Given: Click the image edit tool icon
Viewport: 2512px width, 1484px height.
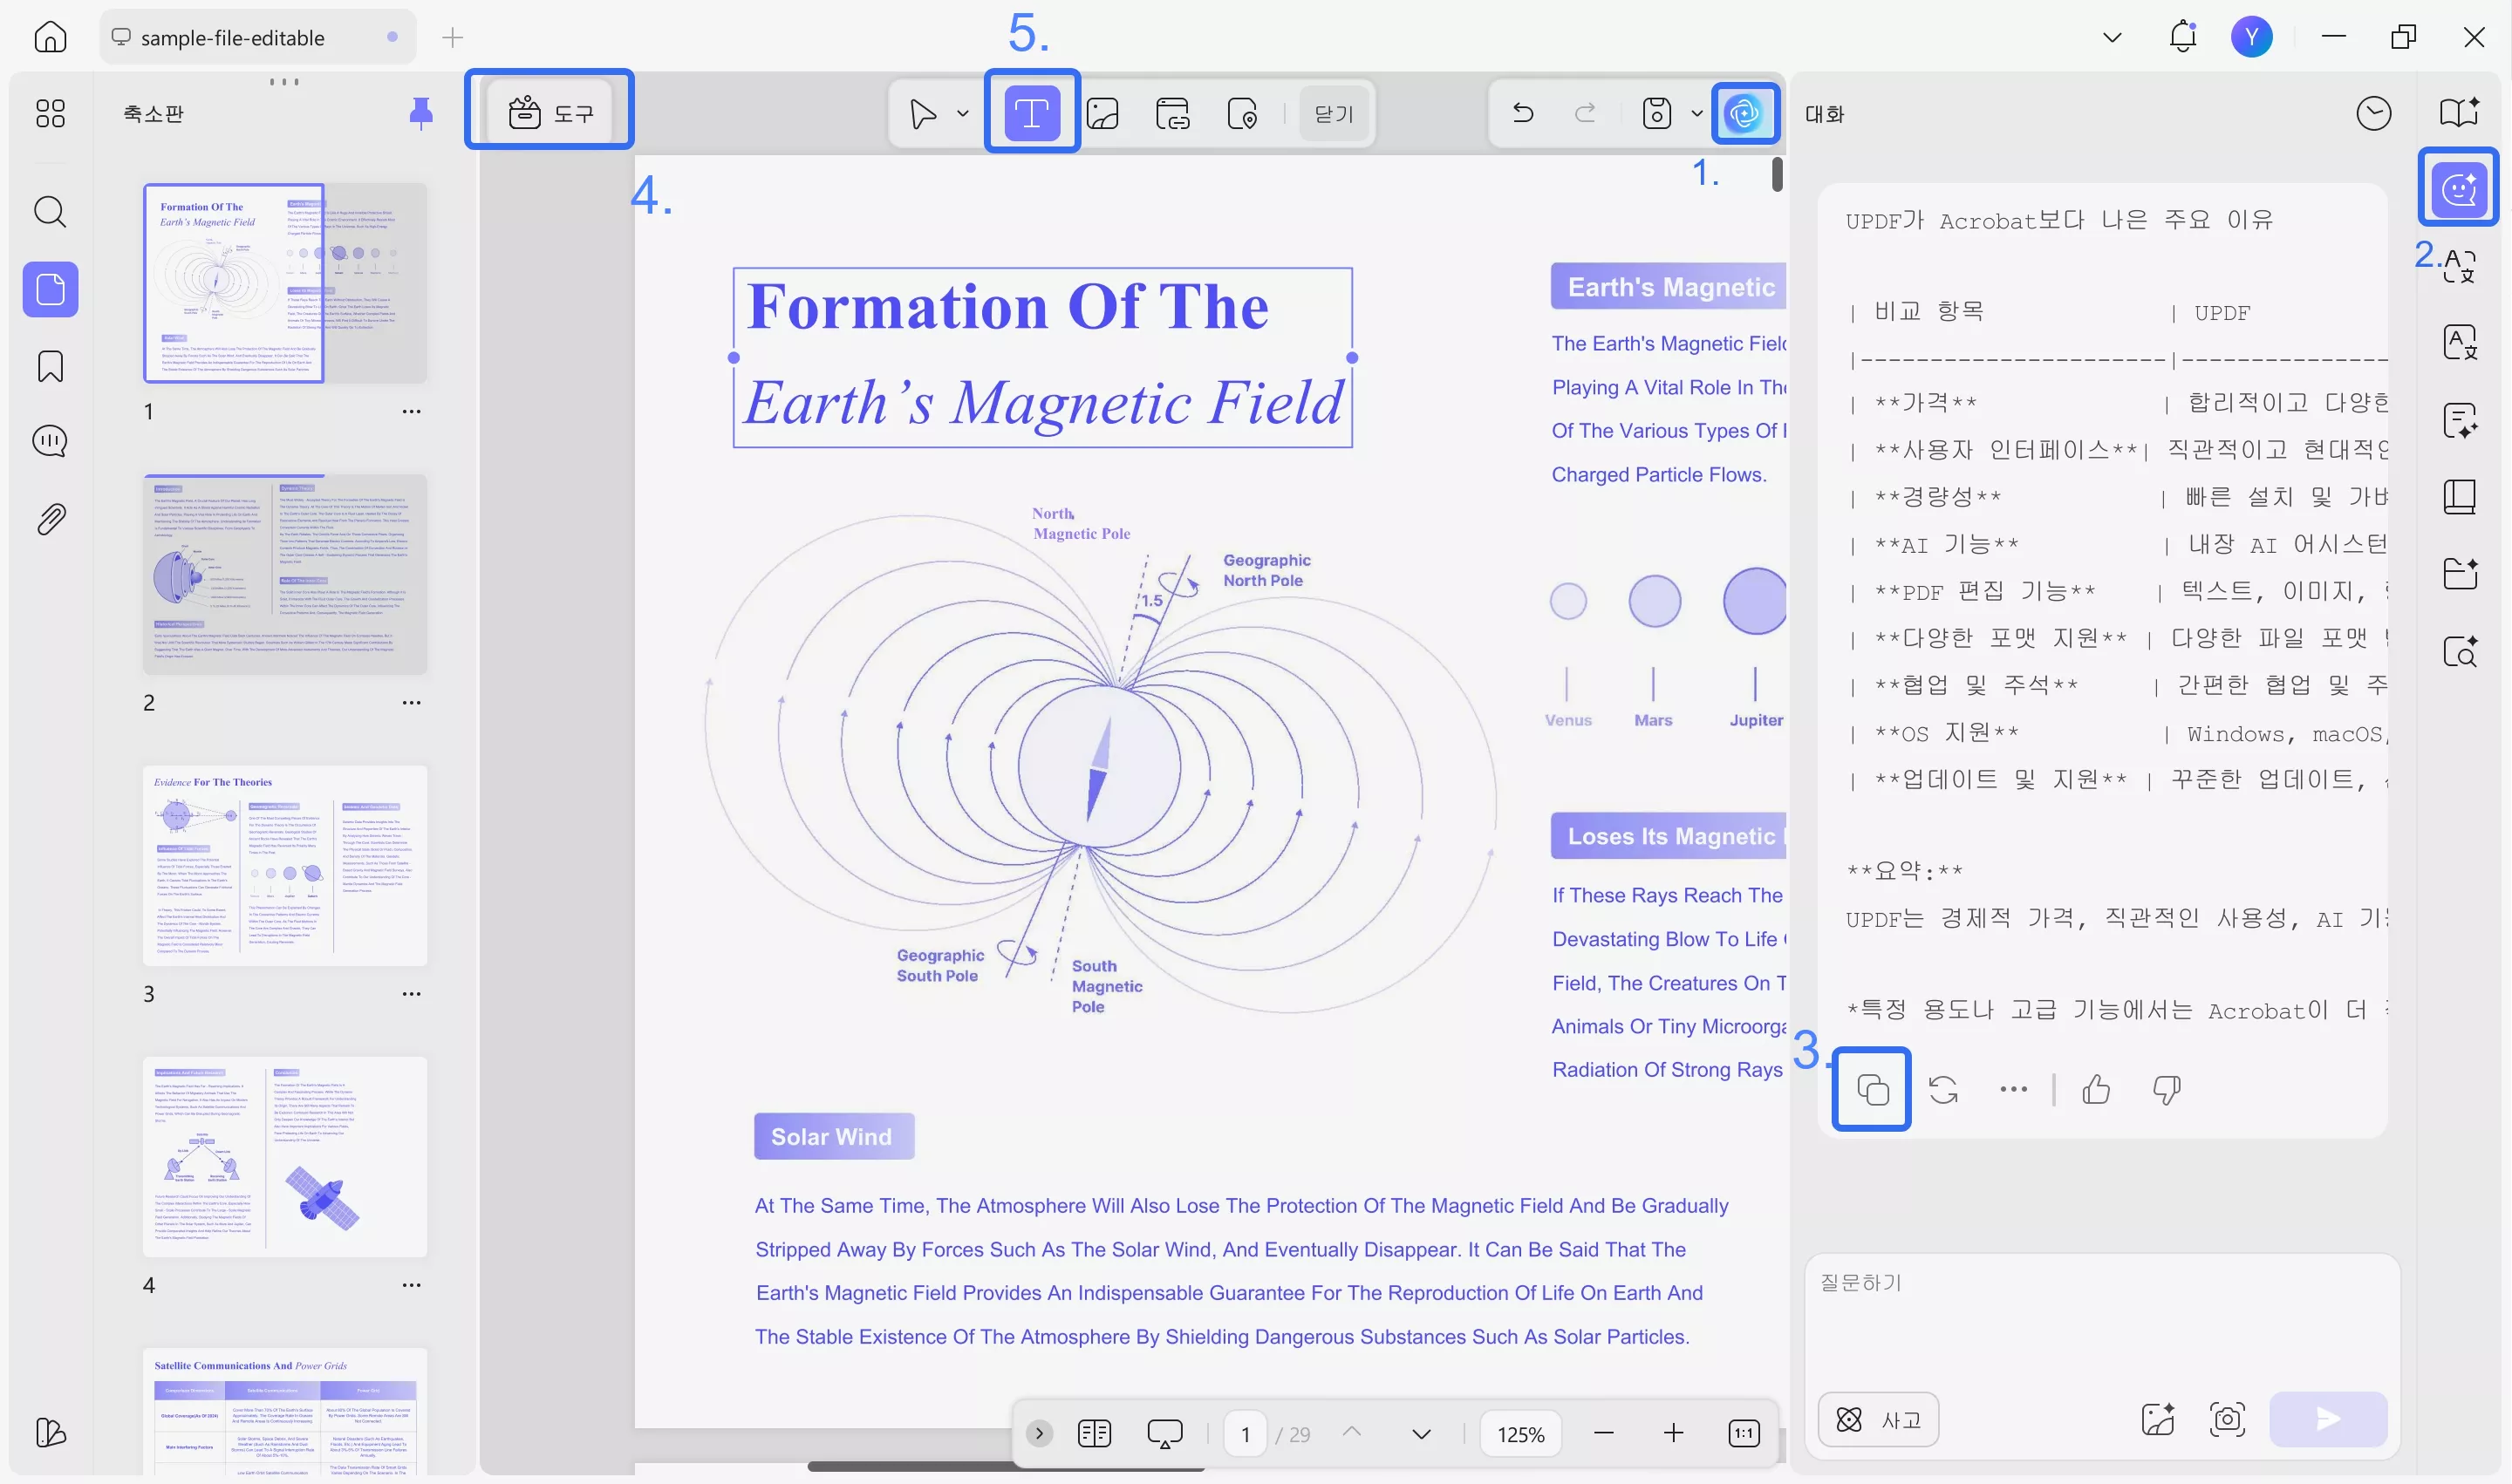Looking at the screenshot, I should tap(1102, 113).
